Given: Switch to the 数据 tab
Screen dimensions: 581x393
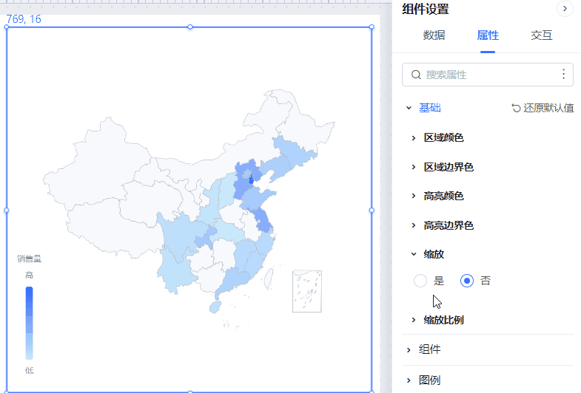Looking at the screenshot, I should click(434, 35).
